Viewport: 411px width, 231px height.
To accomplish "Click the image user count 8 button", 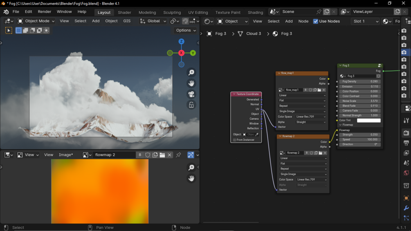I will pyautogui.click(x=140, y=155).
